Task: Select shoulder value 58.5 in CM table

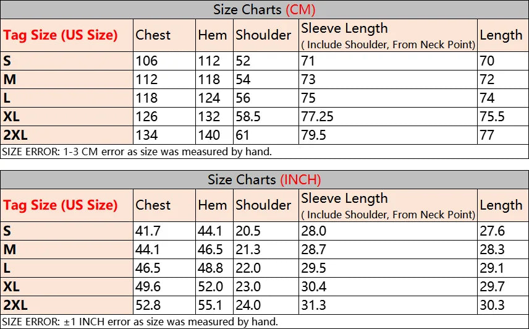Action: click(248, 117)
